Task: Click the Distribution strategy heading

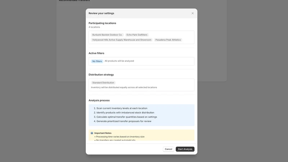Action: [101, 75]
